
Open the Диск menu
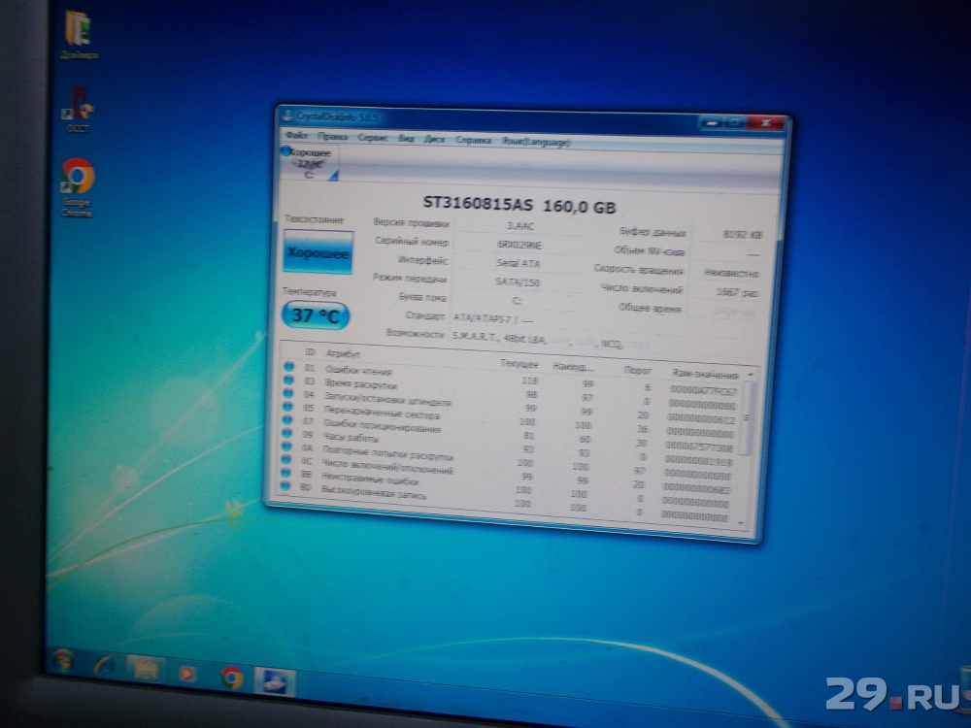coord(434,140)
